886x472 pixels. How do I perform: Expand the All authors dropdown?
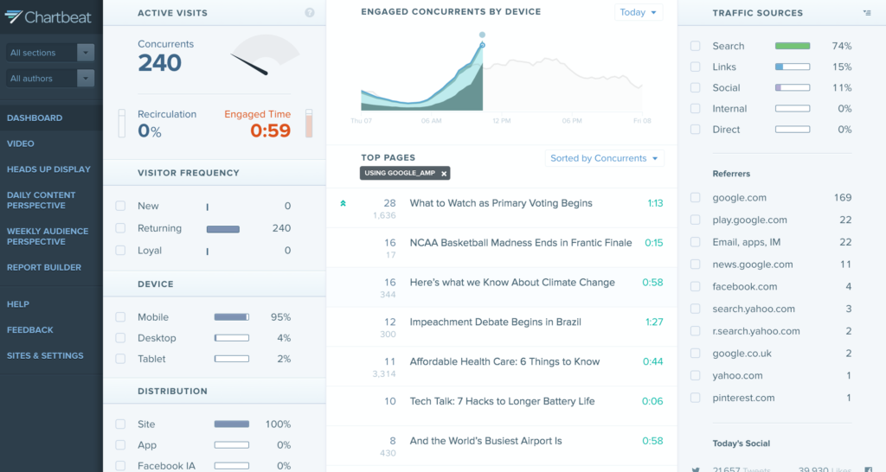coord(49,79)
